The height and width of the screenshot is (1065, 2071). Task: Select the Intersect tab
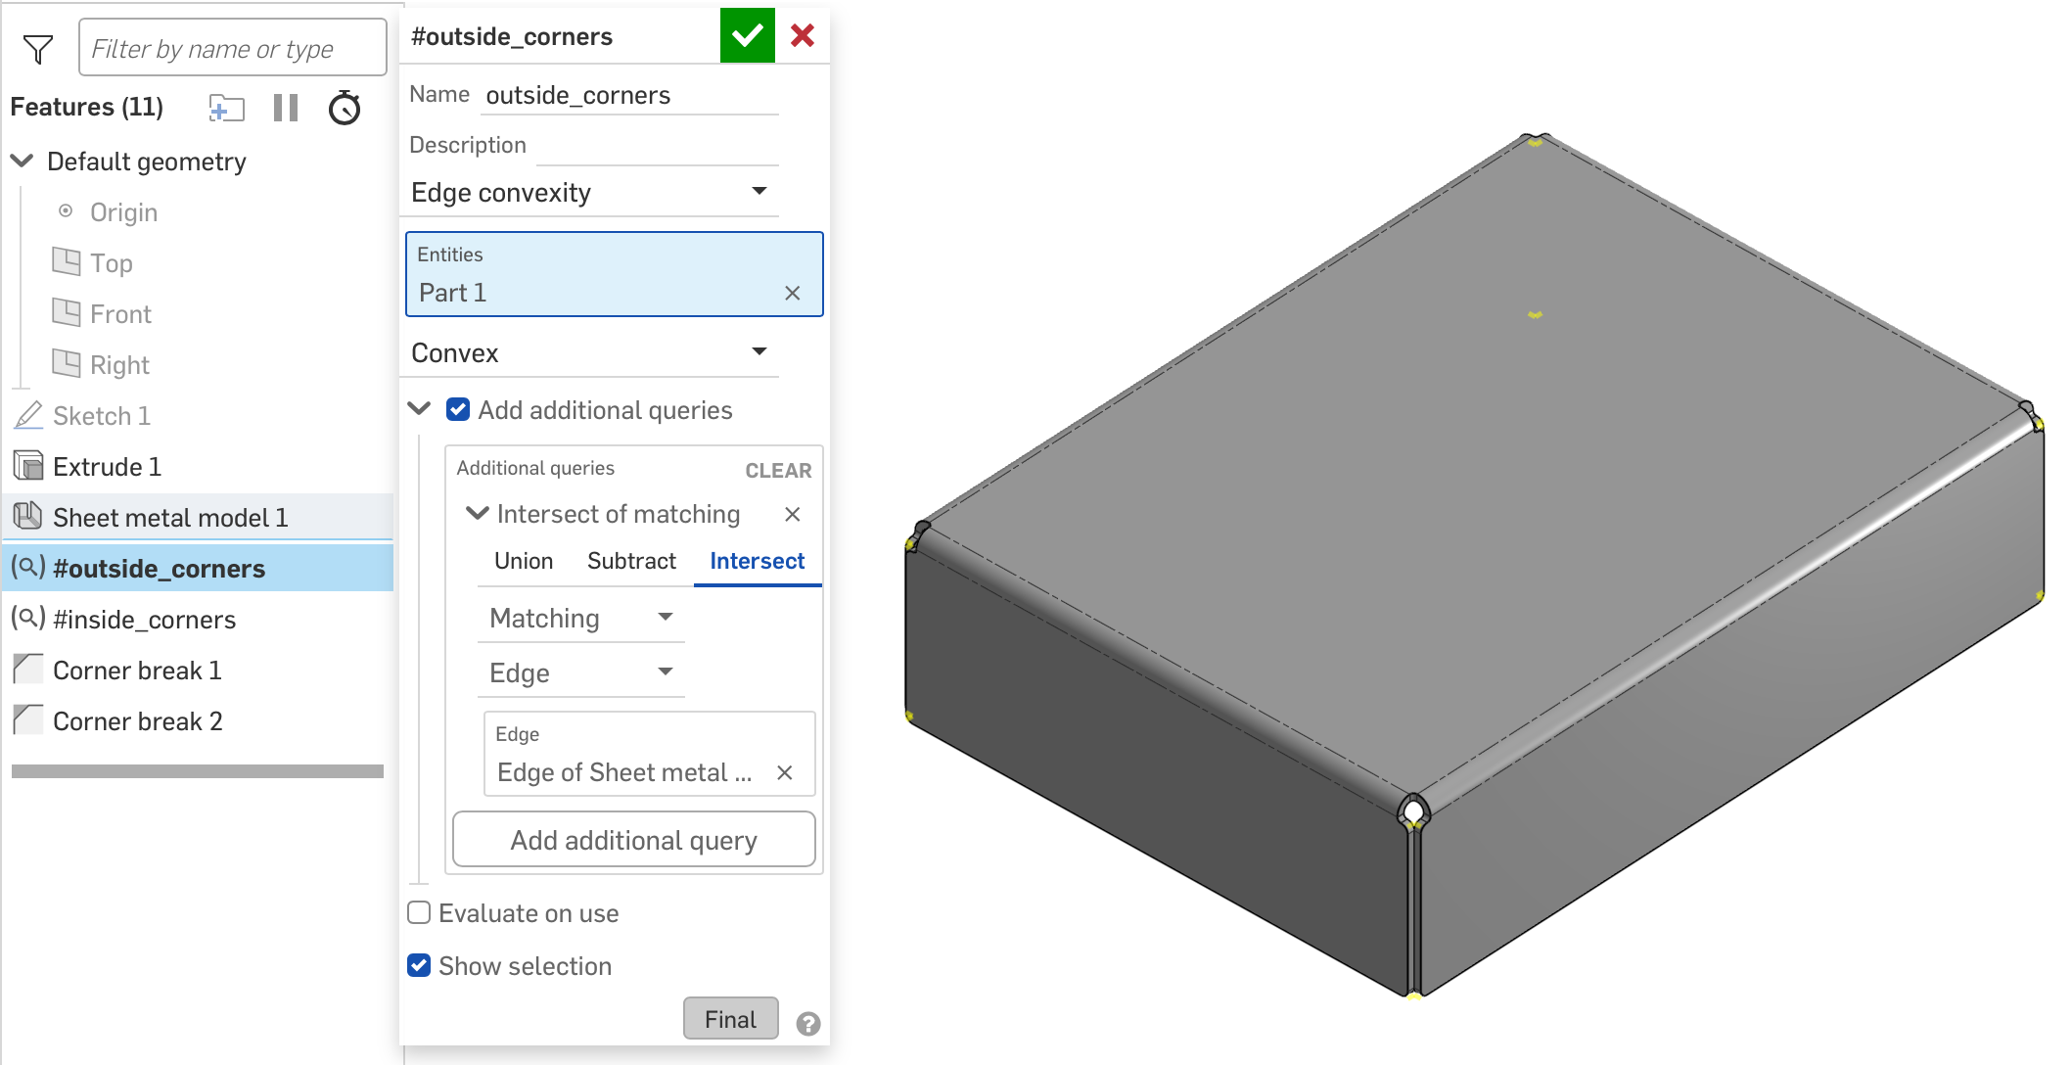coord(758,561)
